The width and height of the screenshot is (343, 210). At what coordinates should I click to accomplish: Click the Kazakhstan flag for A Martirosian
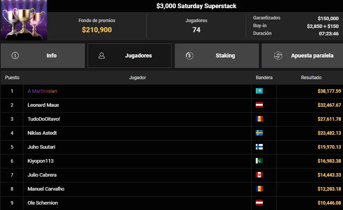click(259, 91)
